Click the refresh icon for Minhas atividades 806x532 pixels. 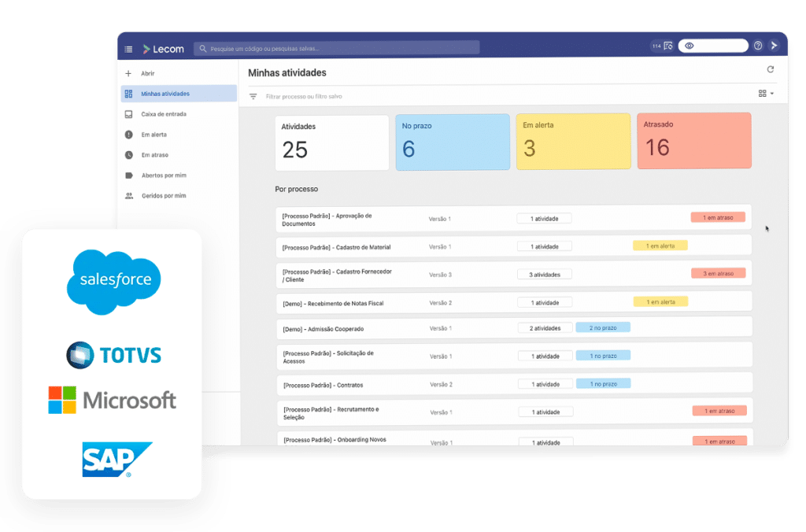click(x=771, y=69)
